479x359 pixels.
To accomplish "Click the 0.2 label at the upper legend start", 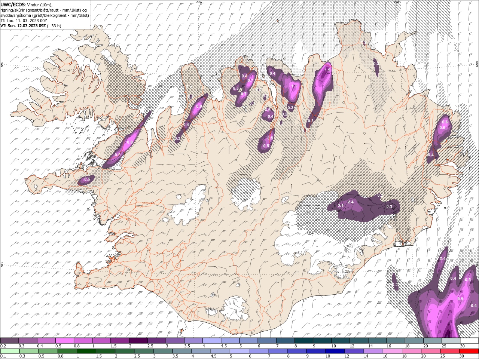I will (3, 346).
